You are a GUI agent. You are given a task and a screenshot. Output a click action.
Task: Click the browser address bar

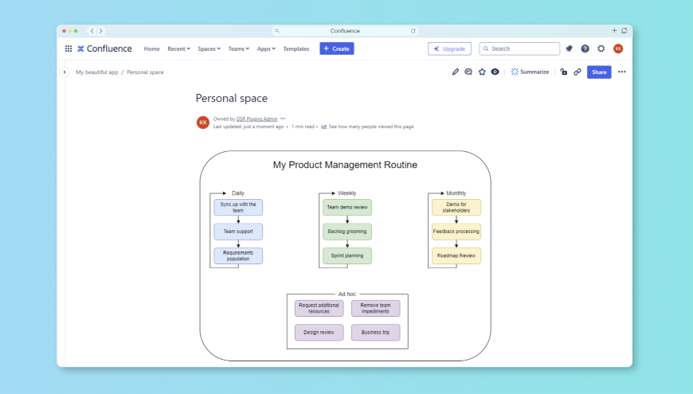[345, 31]
